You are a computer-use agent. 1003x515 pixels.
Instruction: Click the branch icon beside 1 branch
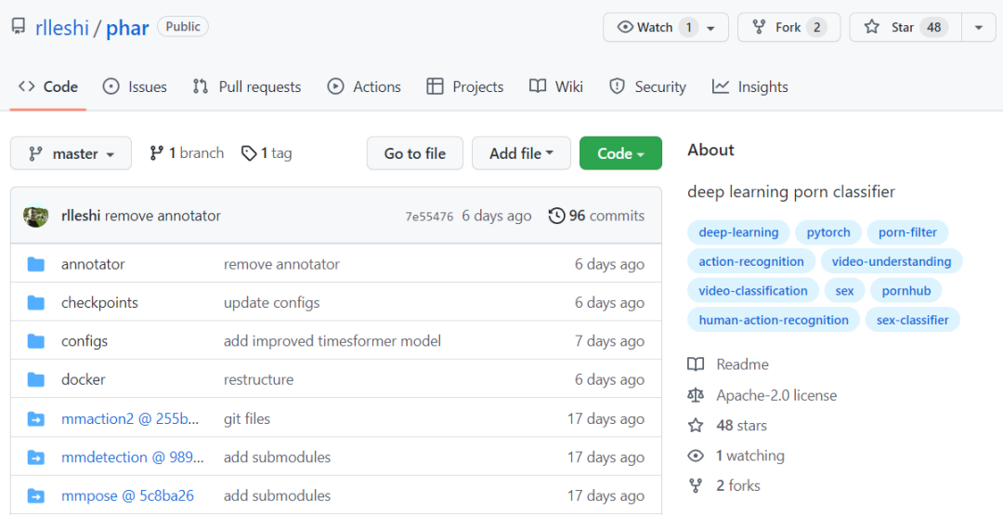(x=156, y=153)
